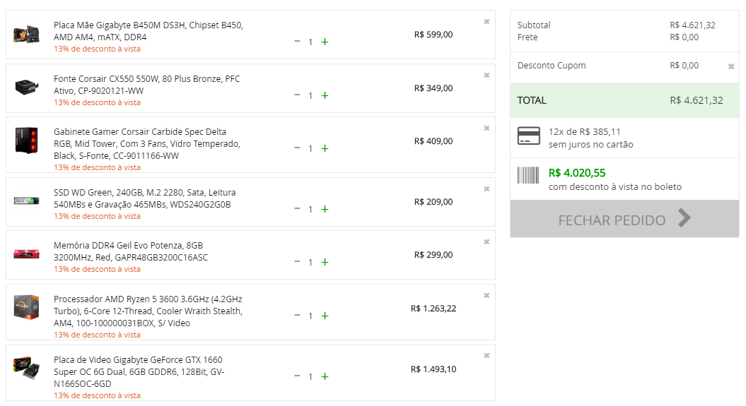Decrease quantity of Corsair CX550 power supply
This screenshot has height=406, width=746.
click(x=297, y=95)
